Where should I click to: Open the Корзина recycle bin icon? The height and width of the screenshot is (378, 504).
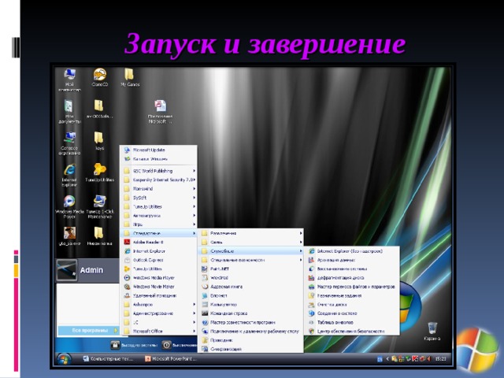[432, 328]
